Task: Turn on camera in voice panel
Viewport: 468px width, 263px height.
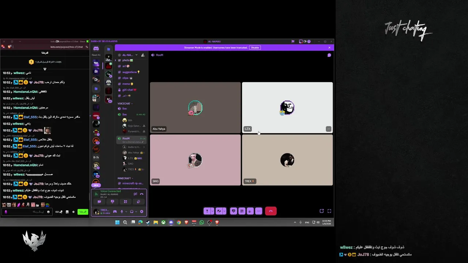Action: (x=99, y=202)
